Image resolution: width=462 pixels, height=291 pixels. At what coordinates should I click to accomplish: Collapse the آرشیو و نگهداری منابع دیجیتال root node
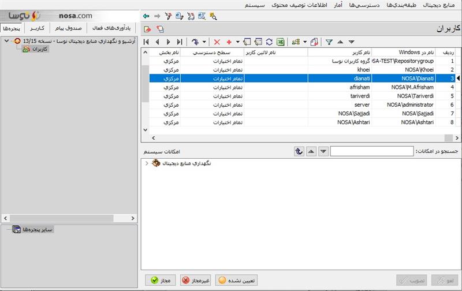coord(6,41)
